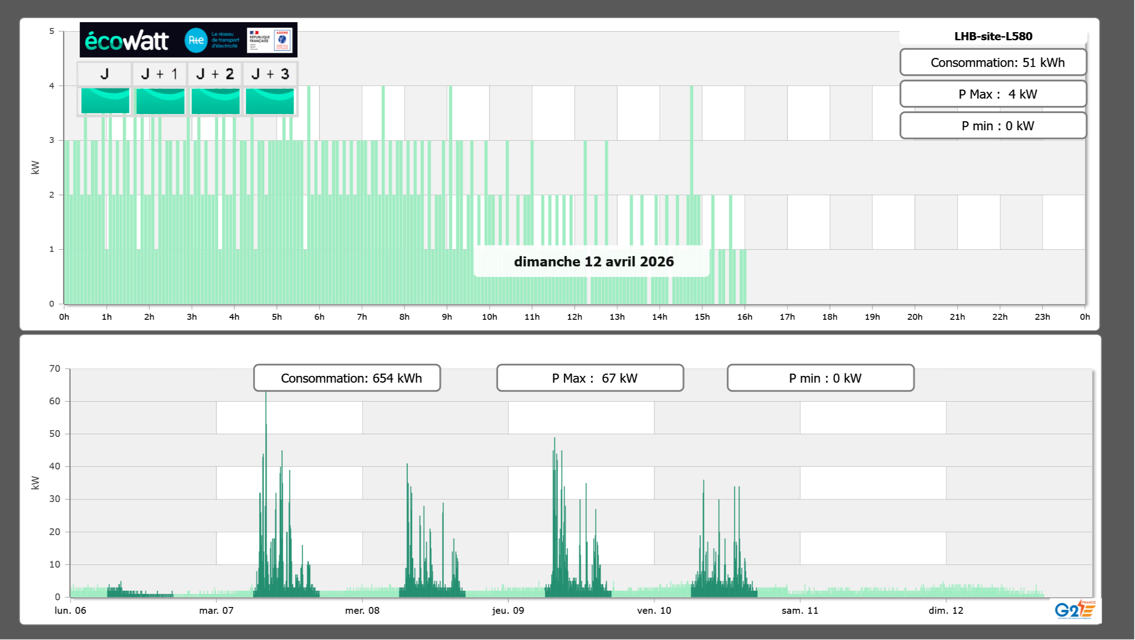
Task: Click the écoWatt logo
Action: pyautogui.click(x=127, y=41)
